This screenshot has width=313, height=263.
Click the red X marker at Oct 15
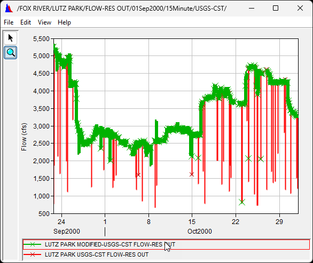(192, 174)
